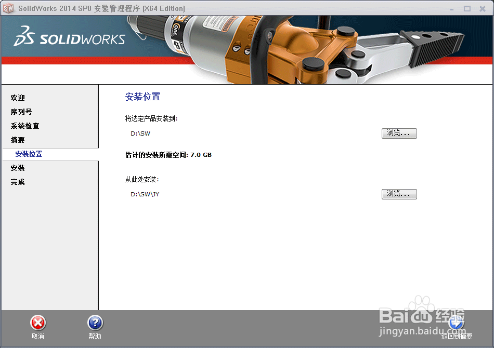Click 浏览 next to the install destination

(x=399, y=133)
